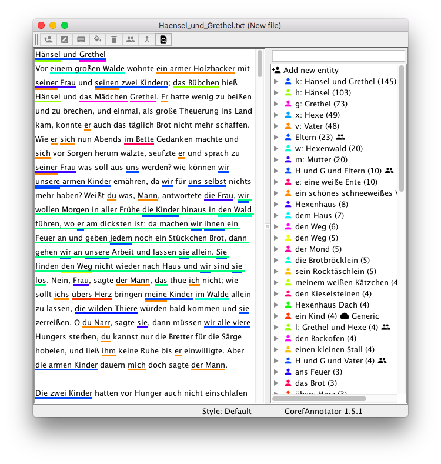This screenshot has height=464, width=441.
Task: Click the add new entity toolbar icon
Action: click(48, 39)
